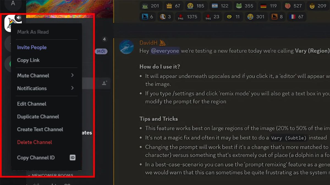Screen dimensions: 330x185
Task: Click the speaker badge on the server icon
Action: click(19, 18)
